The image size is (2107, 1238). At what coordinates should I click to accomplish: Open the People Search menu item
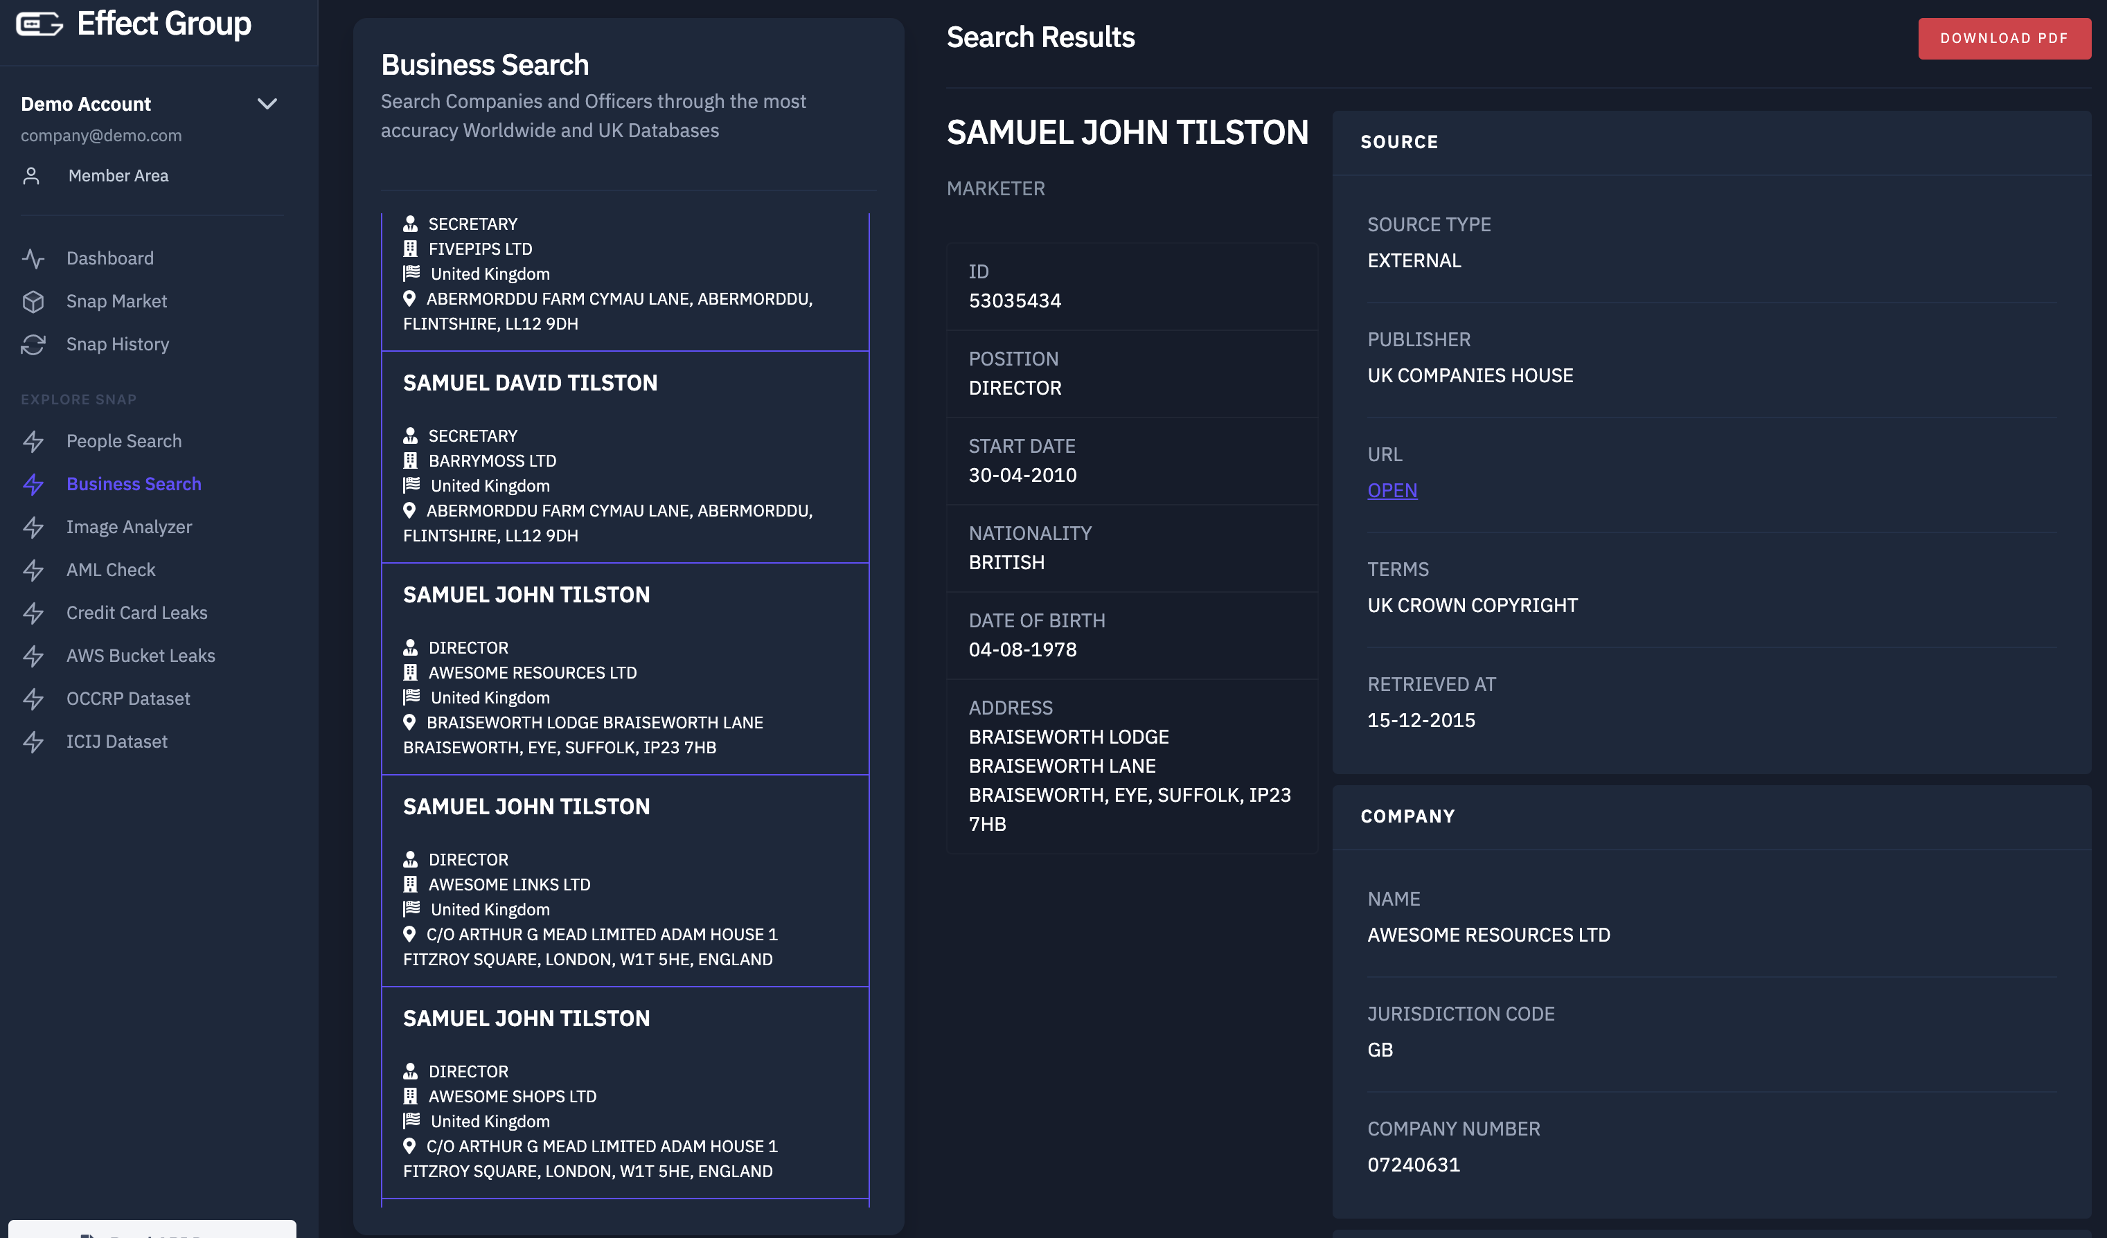(124, 441)
